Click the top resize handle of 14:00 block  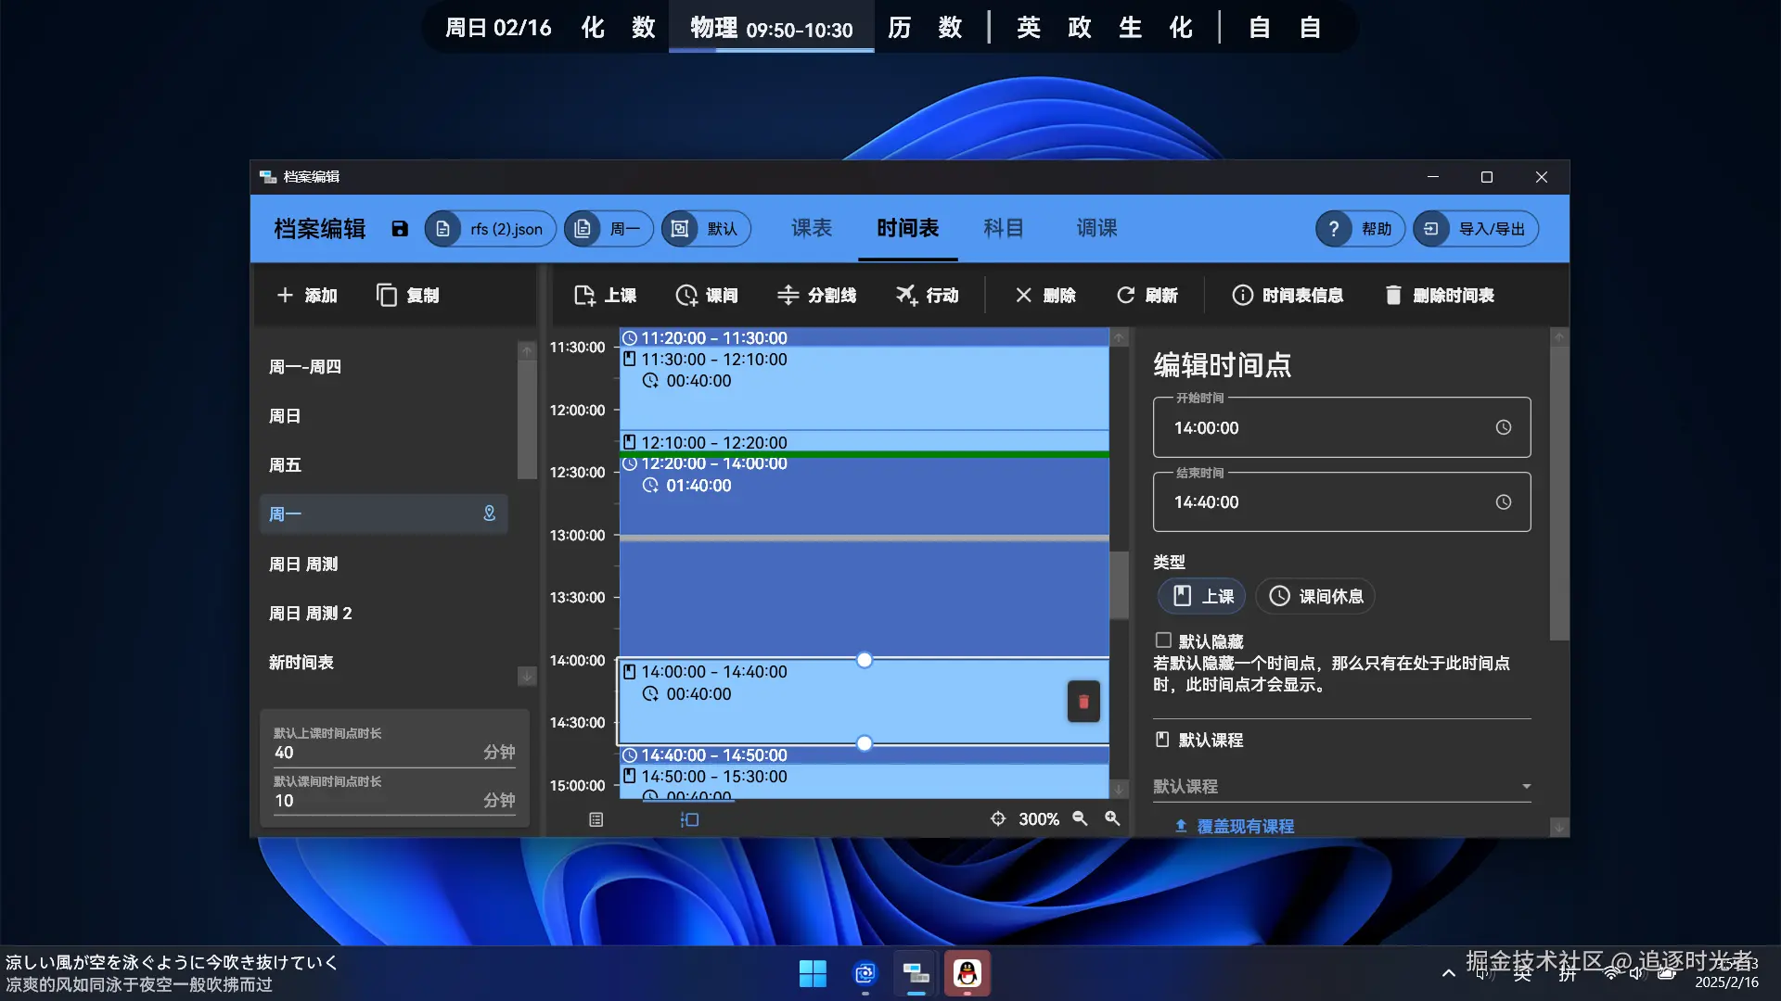(865, 660)
